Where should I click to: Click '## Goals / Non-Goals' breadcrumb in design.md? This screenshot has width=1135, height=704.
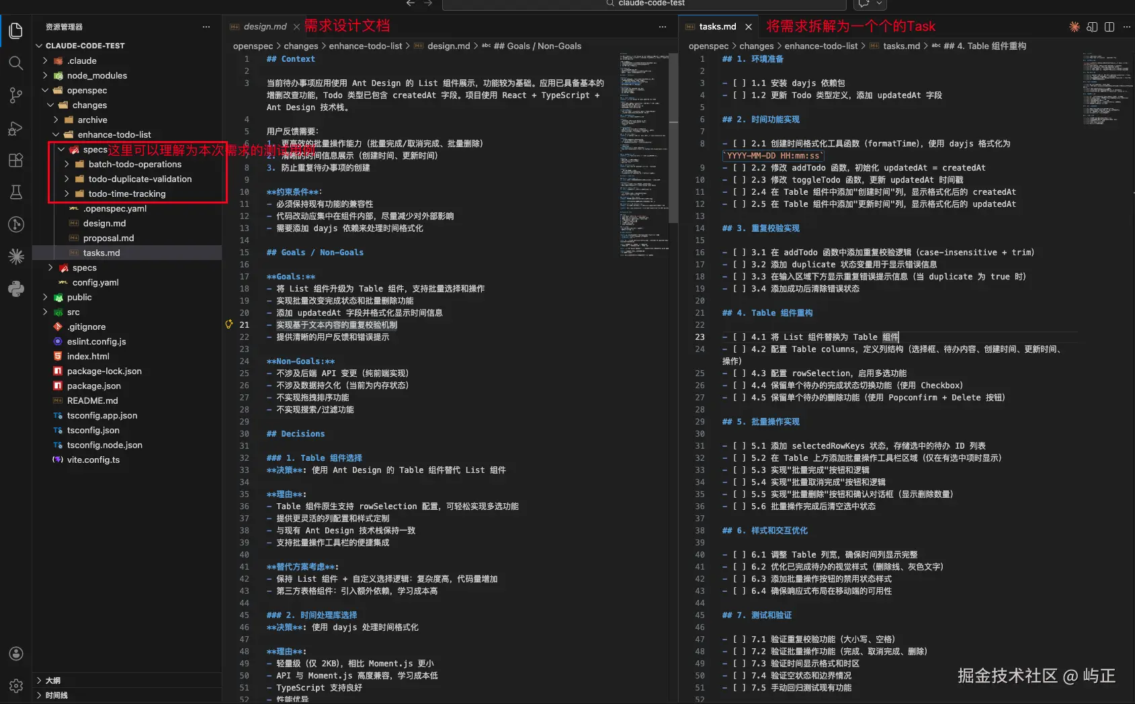(537, 46)
